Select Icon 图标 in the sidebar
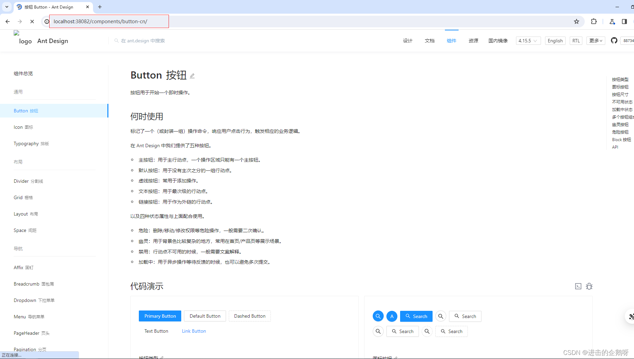The width and height of the screenshot is (634, 359). click(x=54, y=127)
